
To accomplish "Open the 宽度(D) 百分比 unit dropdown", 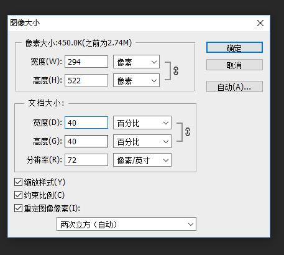I will click(142, 123).
